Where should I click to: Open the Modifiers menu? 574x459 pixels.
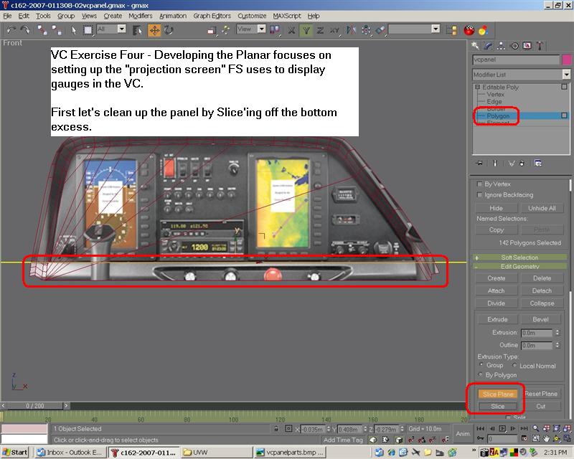coord(140,16)
